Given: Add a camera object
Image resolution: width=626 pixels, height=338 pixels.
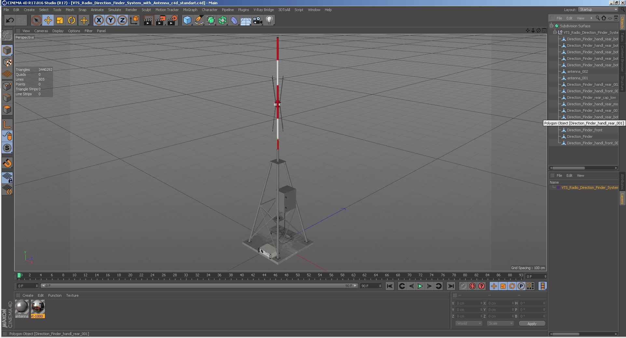Looking at the screenshot, I should click(x=258, y=20).
